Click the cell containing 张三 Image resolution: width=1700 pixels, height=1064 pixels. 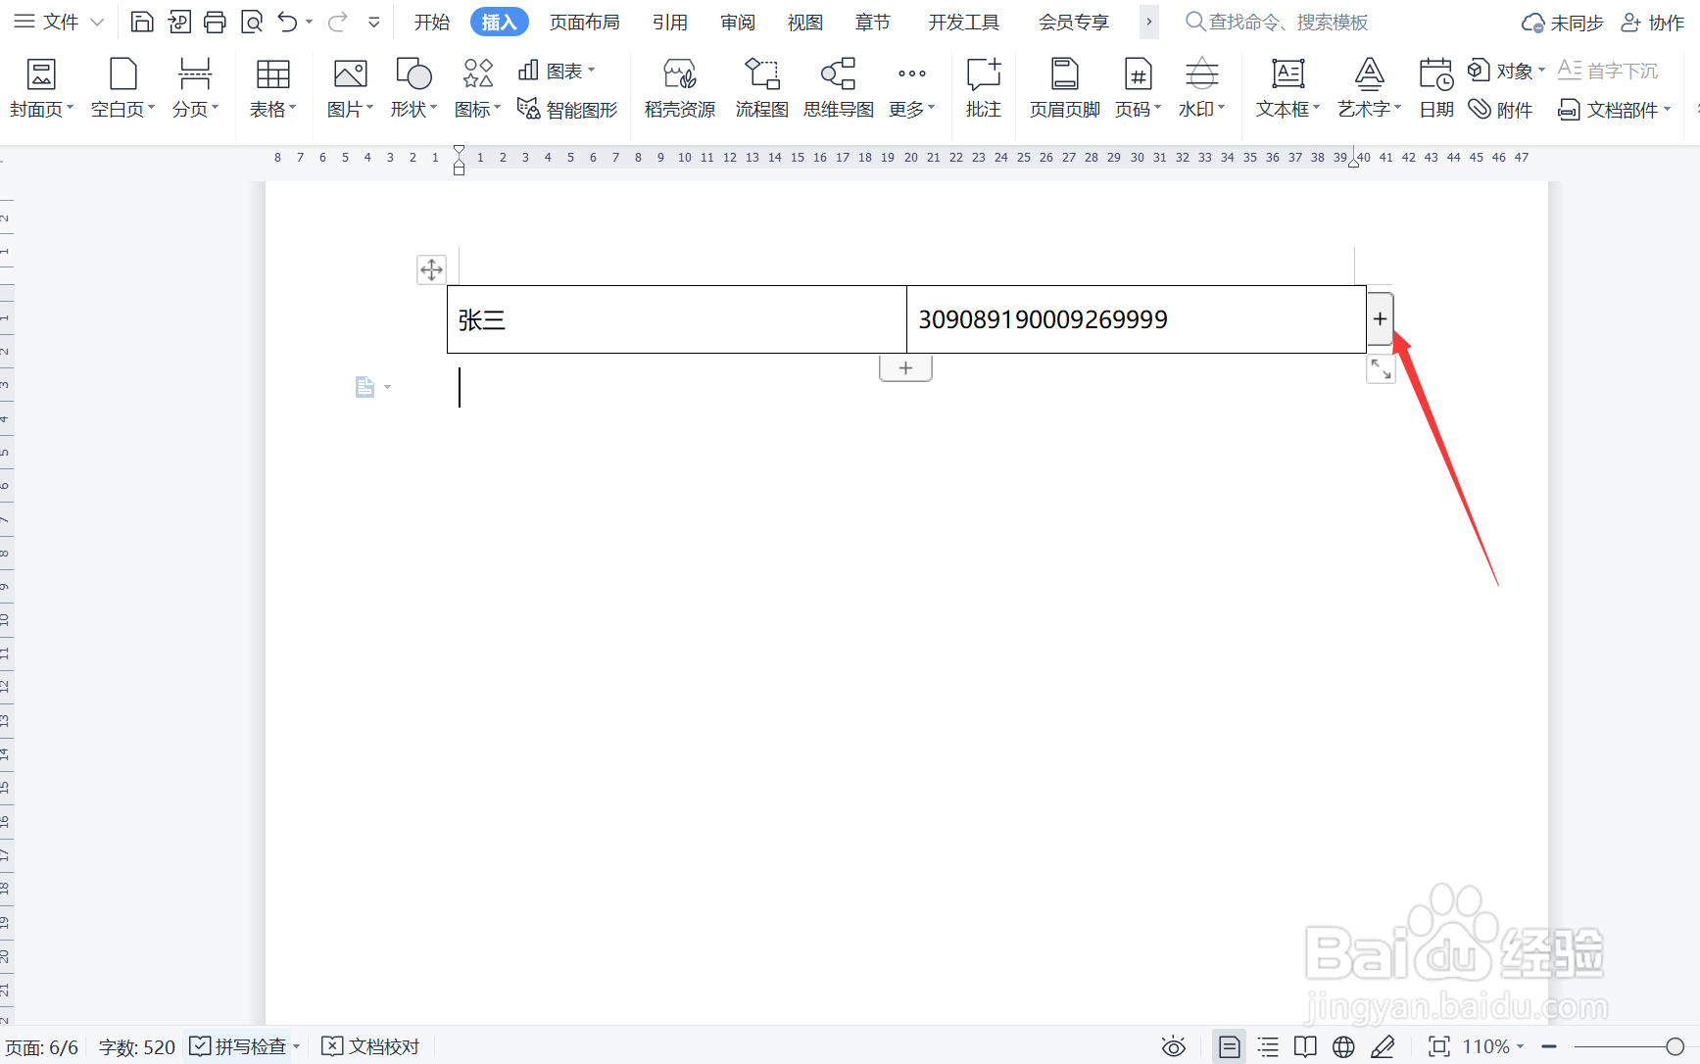pos(677,319)
